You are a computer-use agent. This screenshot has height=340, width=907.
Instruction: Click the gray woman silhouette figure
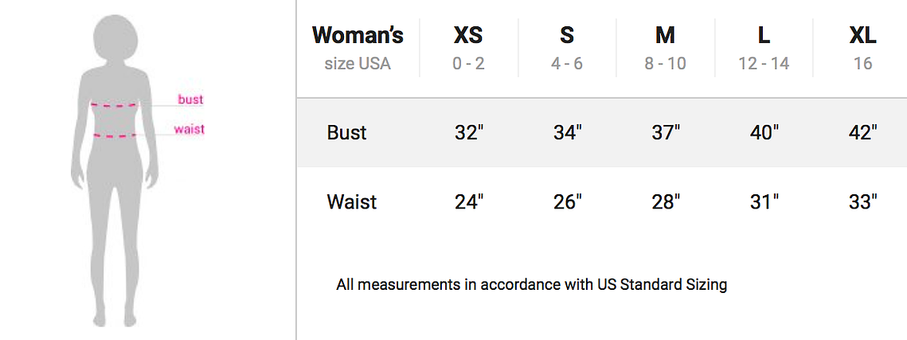pos(115,170)
